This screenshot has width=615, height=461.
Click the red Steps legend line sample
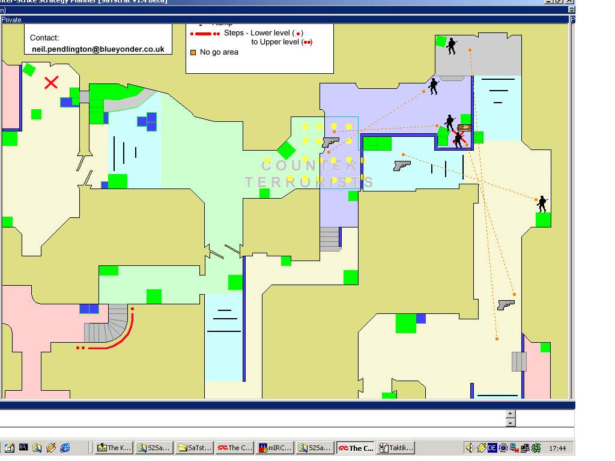(x=205, y=34)
